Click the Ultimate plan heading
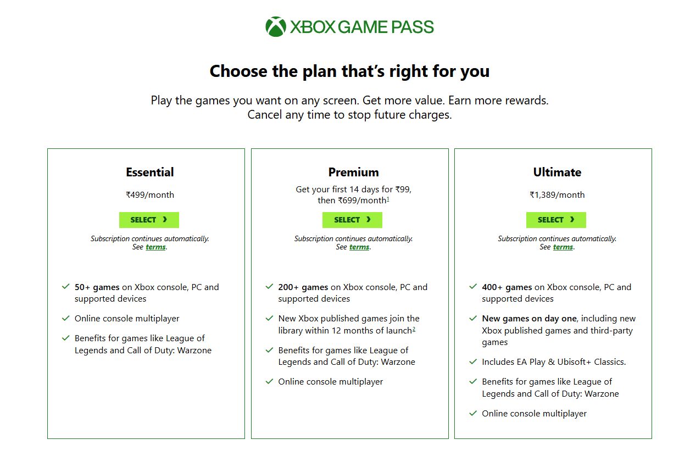Screen dimensions: 679x456 pos(557,172)
